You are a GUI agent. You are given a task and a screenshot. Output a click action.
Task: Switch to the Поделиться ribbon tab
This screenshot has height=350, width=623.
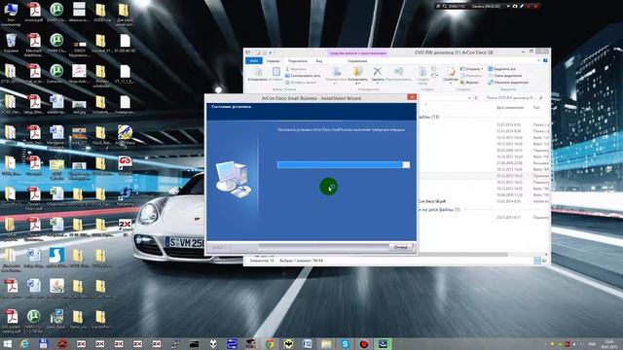(x=298, y=61)
